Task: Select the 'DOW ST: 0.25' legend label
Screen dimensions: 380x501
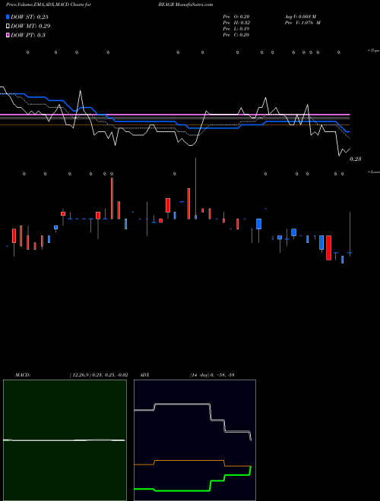Action: [x=30, y=17]
